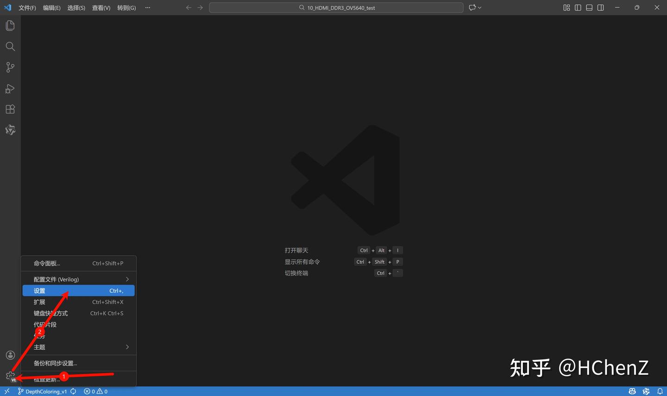667x396 pixels.
Task: Click the Manage gear icon
Action: (x=10, y=376)
